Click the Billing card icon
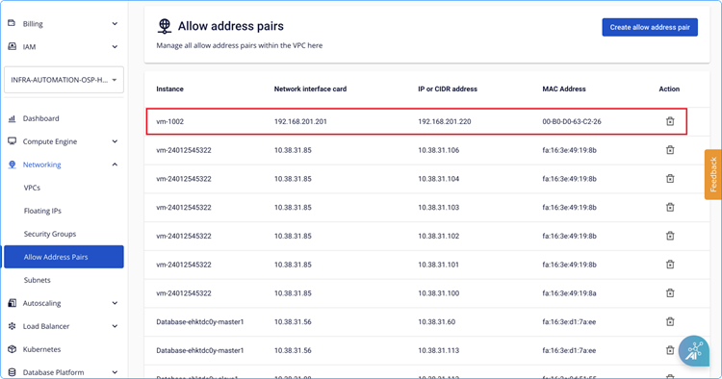The image size is (722, 379). [12, 23]
